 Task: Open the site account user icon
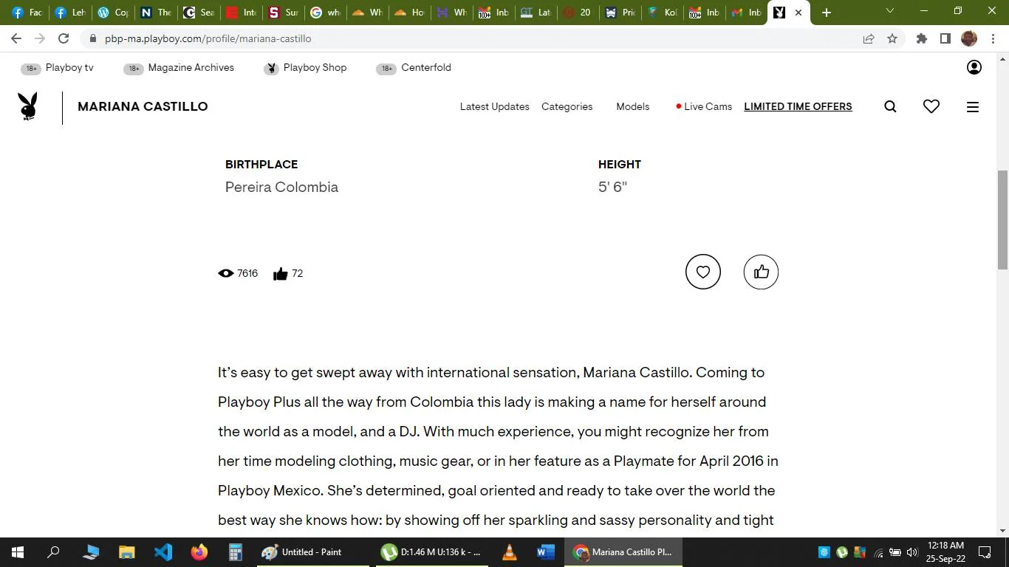974,67
